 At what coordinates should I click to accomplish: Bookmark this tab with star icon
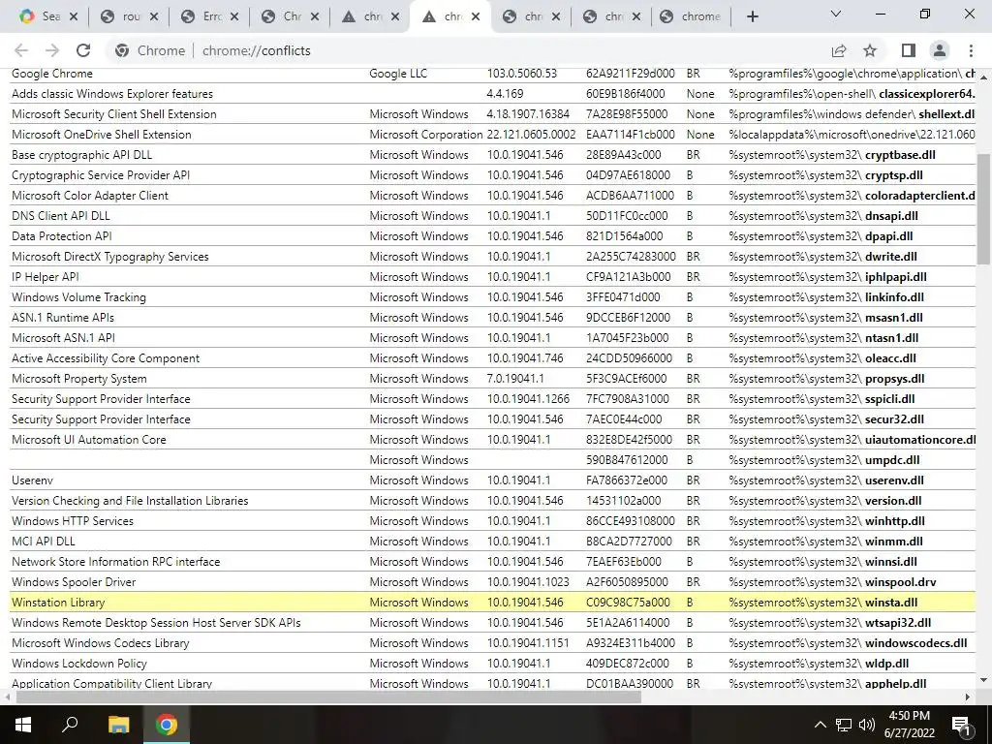coord(870,50)
